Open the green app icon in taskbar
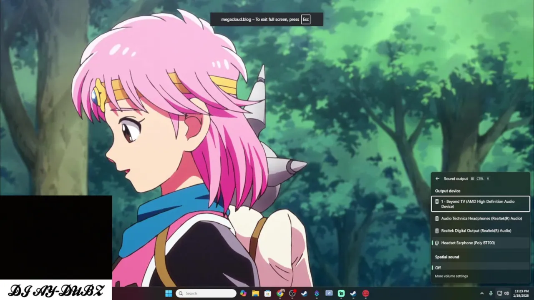Screen dimensions: 534x300 pyautogui.click(x=341, y=293)
